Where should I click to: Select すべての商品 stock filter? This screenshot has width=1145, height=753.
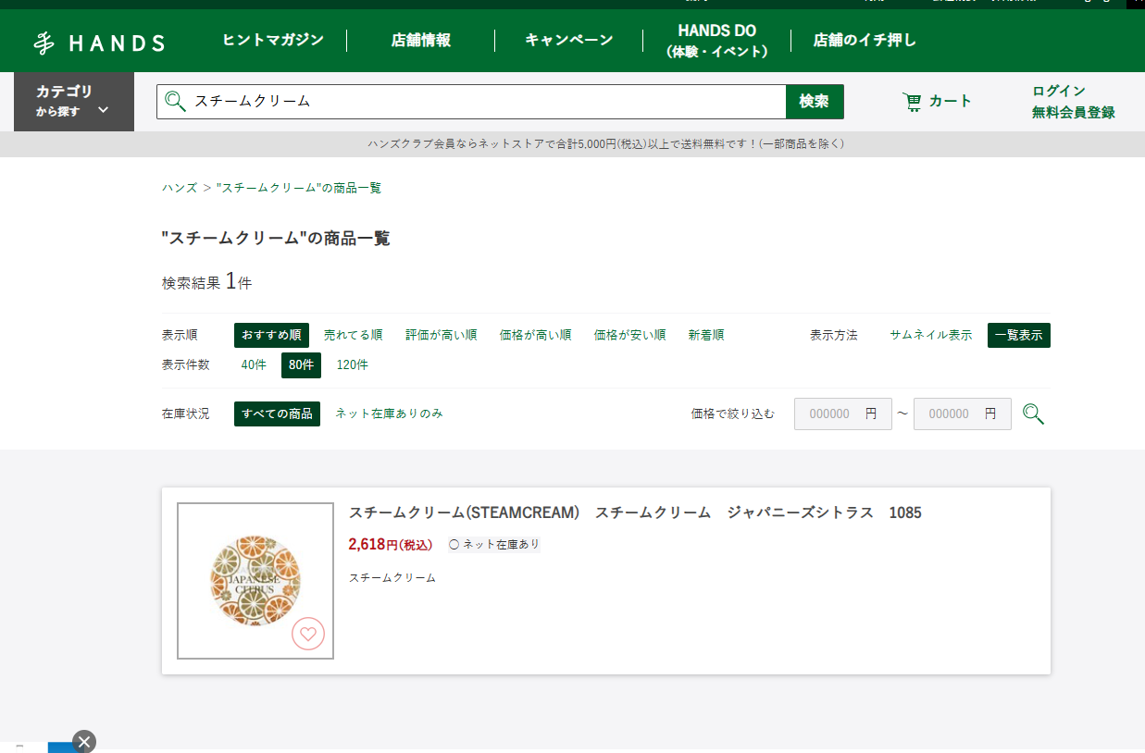[x=278, y=414]
